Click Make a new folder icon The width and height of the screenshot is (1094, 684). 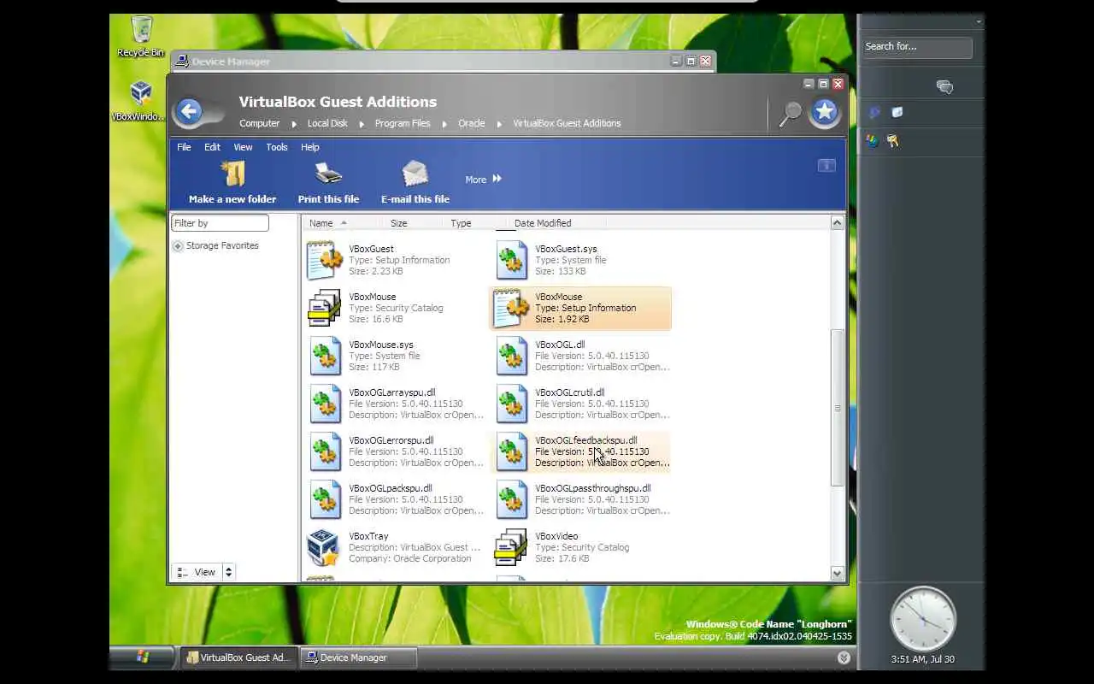(x=232, y=174)
